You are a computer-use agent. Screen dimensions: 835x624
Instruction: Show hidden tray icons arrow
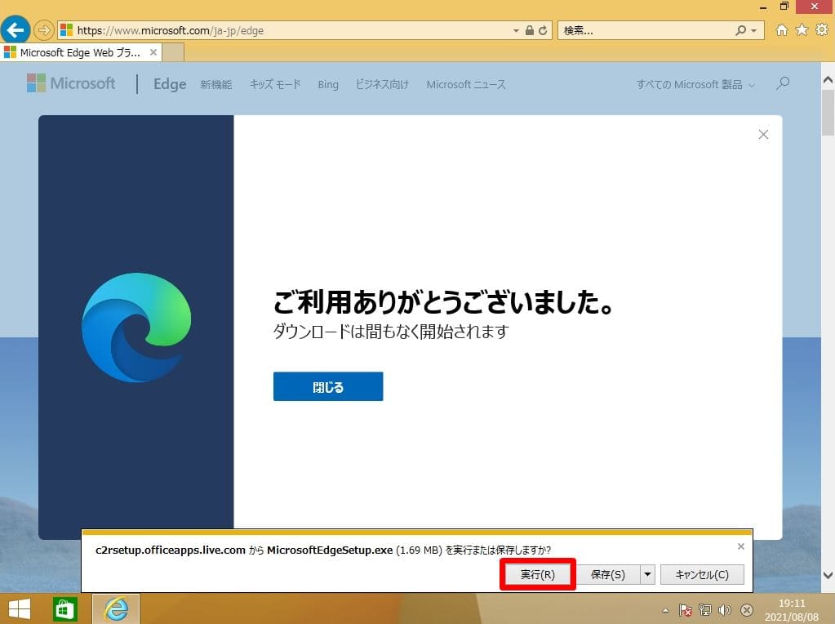[x=665, y=610]
